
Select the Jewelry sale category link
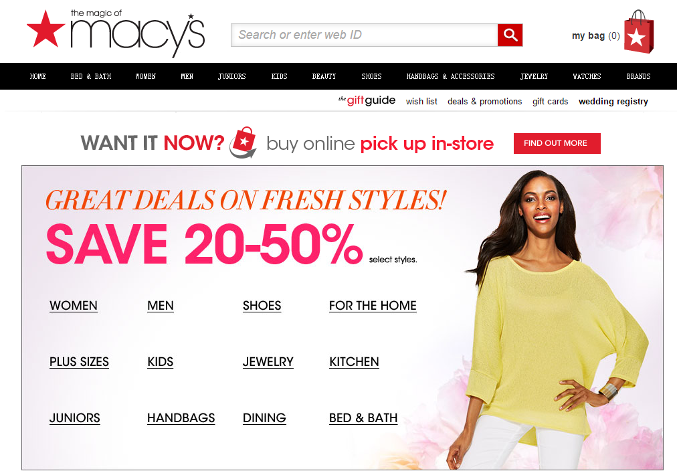pos(268,362)
